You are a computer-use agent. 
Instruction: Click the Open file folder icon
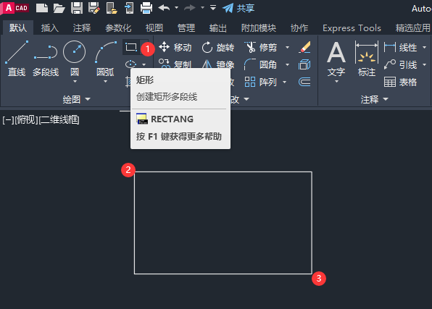pos(59,8)
